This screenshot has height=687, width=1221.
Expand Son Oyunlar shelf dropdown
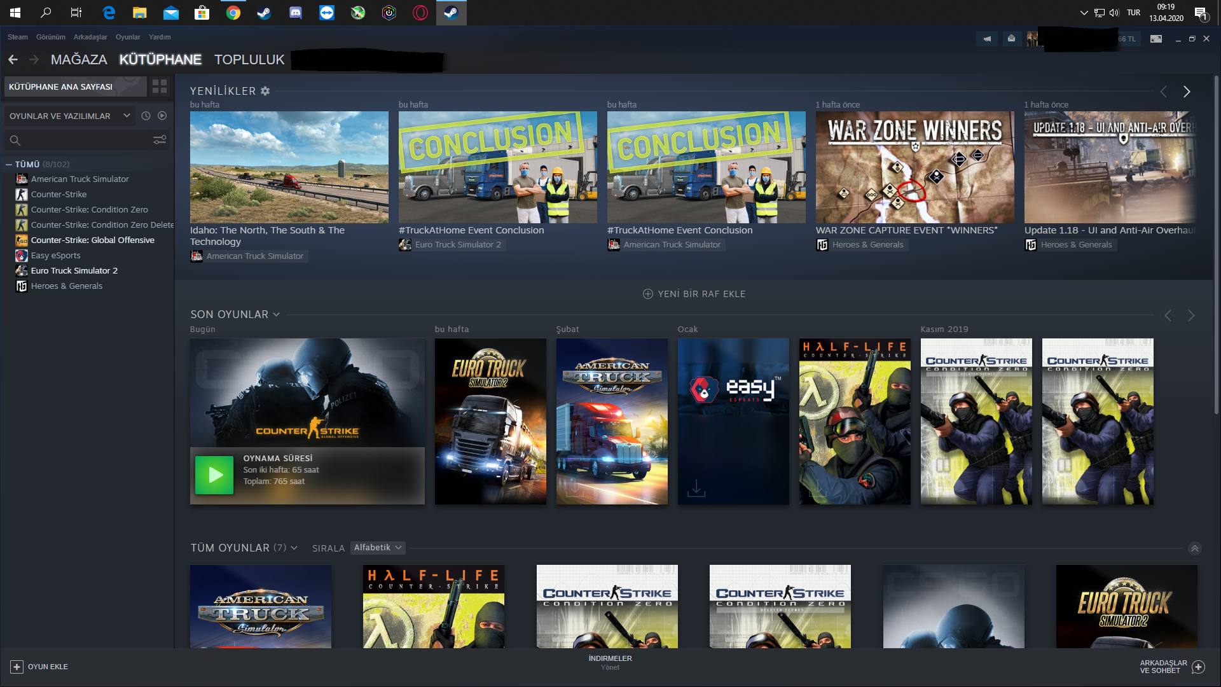[x=277, y=314]
